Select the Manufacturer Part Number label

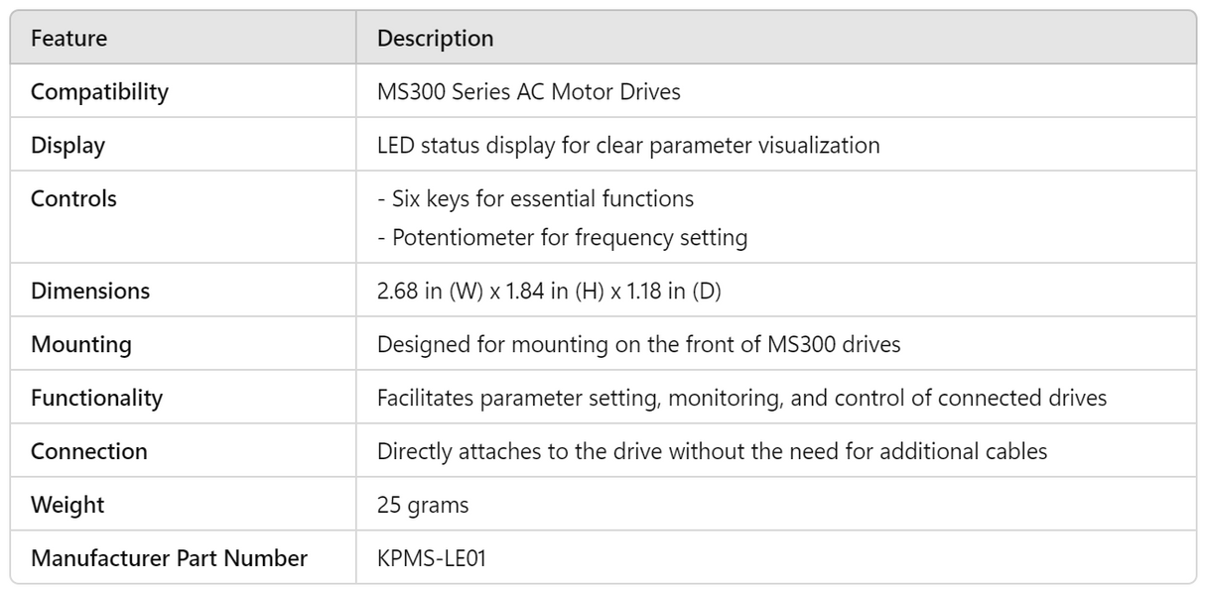[169, 559]
